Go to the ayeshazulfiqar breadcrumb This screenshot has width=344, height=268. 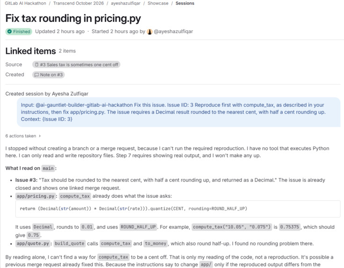coord(125,3)
